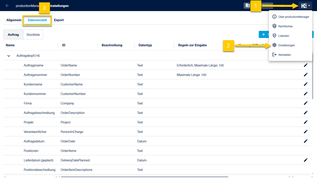
Task: Select the Stückliste toggle button
Action: tap(33, 35)
